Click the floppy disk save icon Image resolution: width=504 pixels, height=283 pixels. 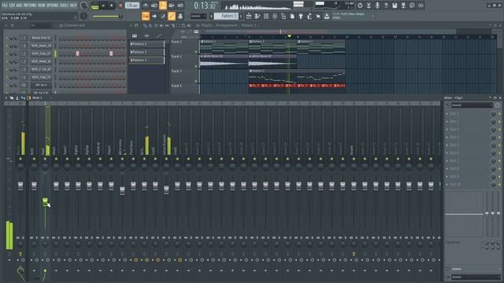(395, 6)
